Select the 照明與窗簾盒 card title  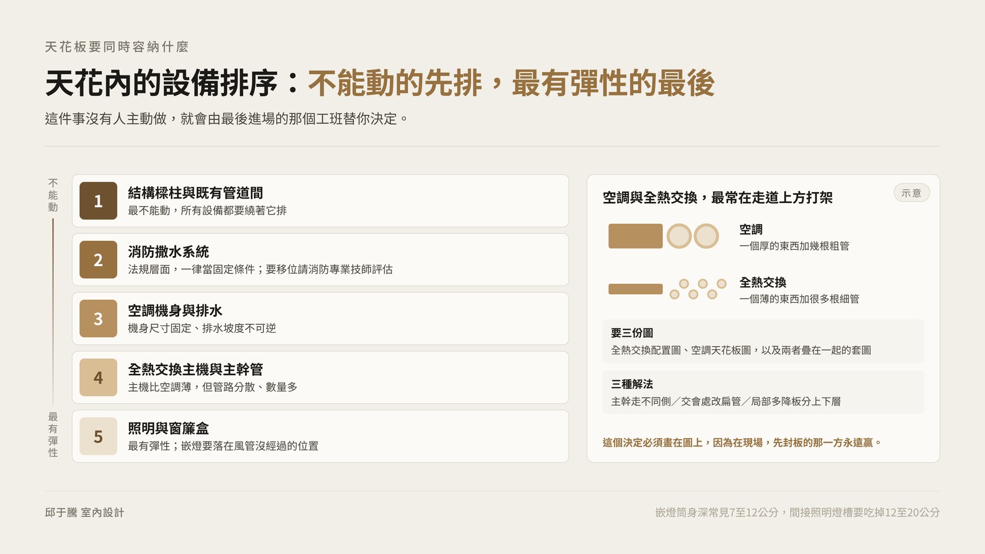tap(168, 429)
